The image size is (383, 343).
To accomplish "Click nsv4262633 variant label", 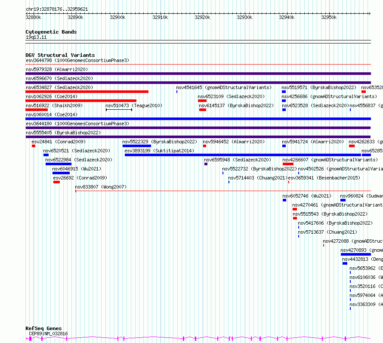I will pyautogui.click(x=366, y=142).
